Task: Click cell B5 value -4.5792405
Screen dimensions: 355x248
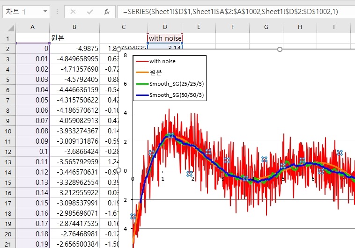Action: (x=74, y=80)
